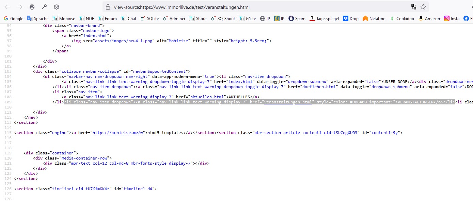This screenshot has width=473, height=201.
Task: Click the browser back arrow
Action: [x=7, y=7]
